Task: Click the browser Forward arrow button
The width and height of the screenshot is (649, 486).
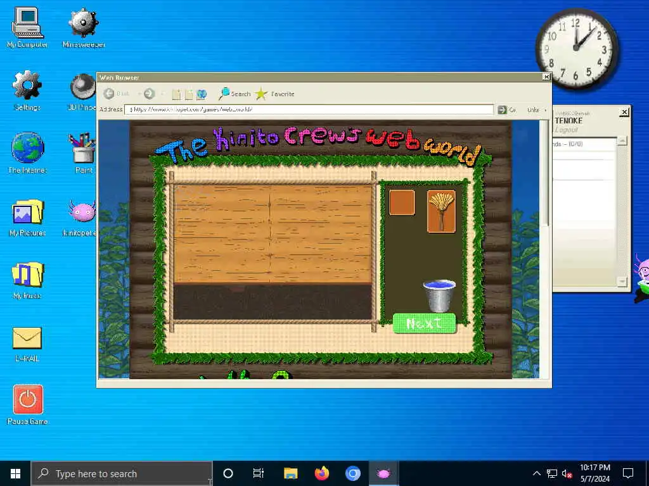Action: (x=149, y=94)
